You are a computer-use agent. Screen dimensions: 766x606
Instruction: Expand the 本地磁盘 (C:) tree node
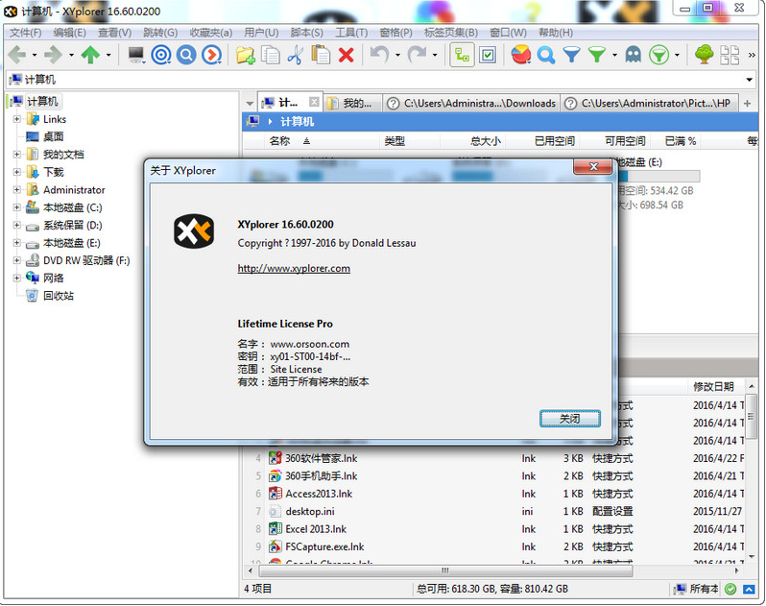[17, 207]
